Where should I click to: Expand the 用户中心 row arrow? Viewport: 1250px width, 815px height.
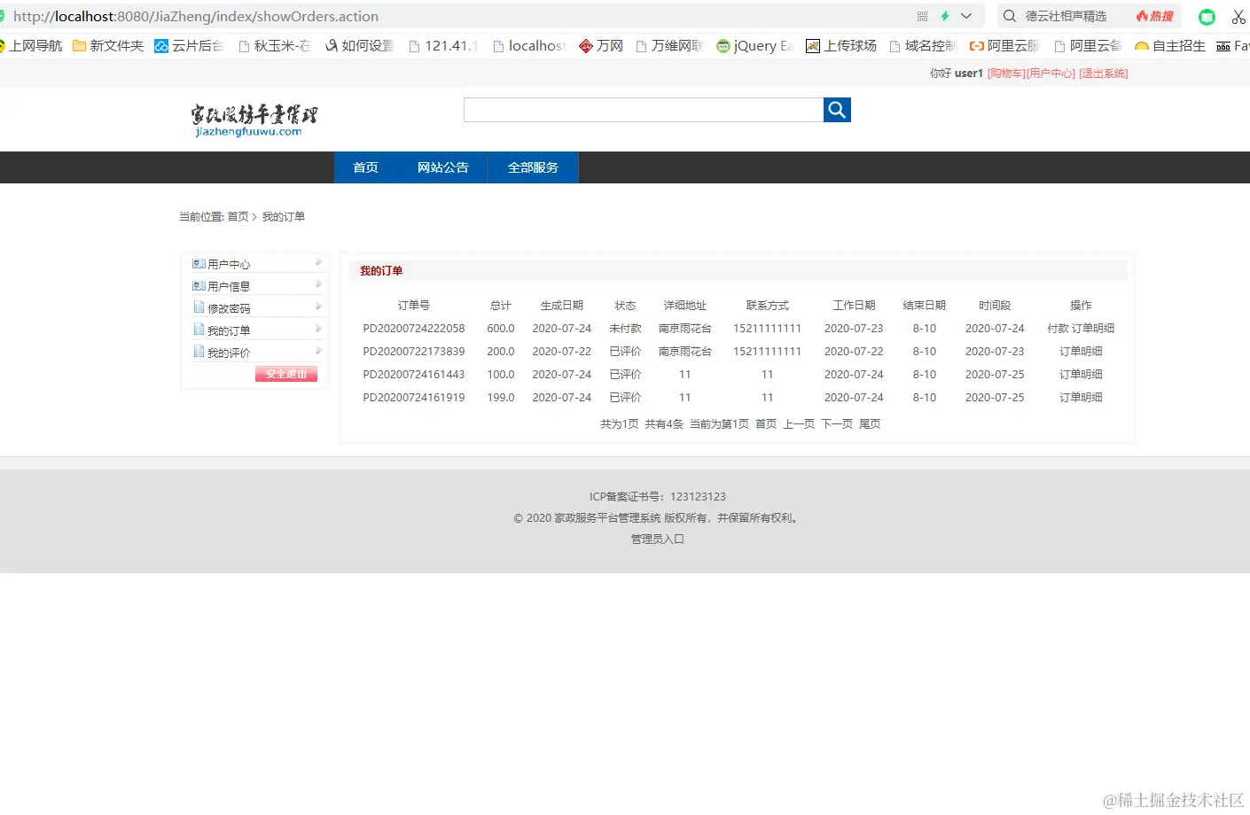(x=318, y=262)
